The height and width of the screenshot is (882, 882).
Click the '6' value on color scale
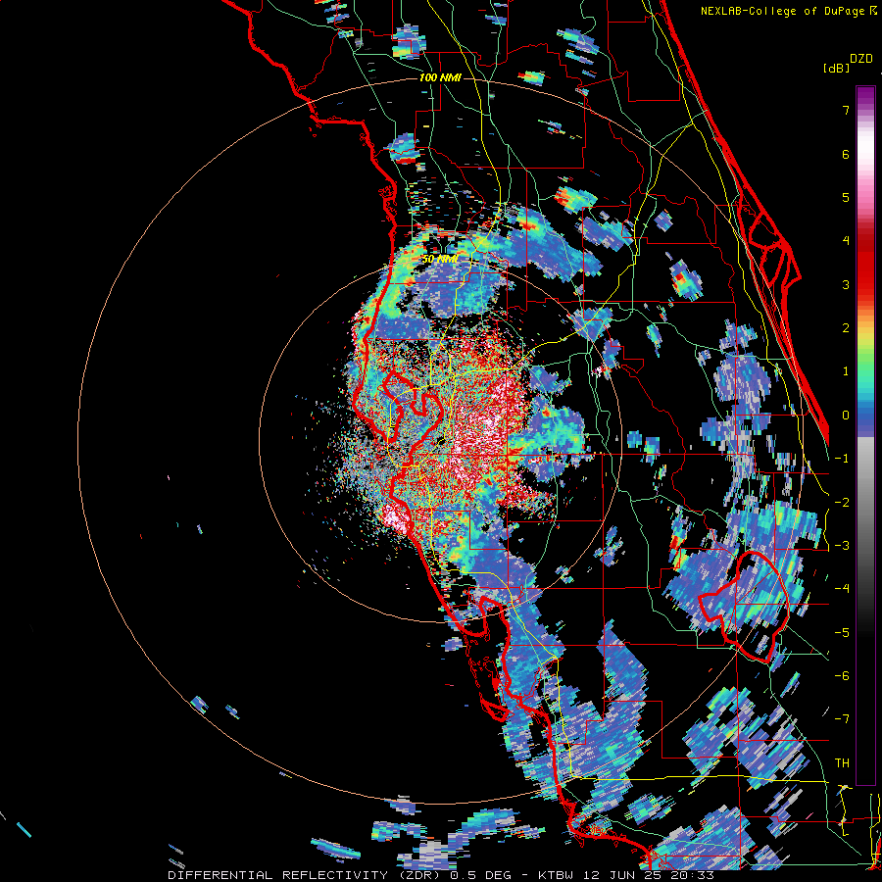846,154
